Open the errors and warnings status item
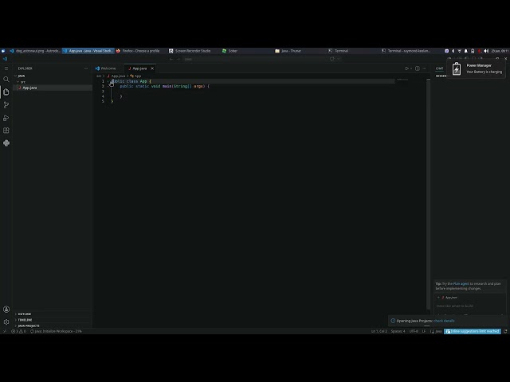This screenshot has width=510, height=382. 19,331
